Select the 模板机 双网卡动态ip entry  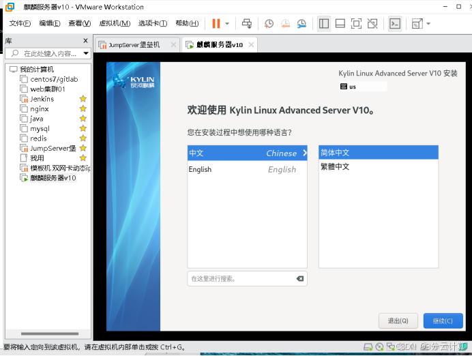tap(60, 168)
